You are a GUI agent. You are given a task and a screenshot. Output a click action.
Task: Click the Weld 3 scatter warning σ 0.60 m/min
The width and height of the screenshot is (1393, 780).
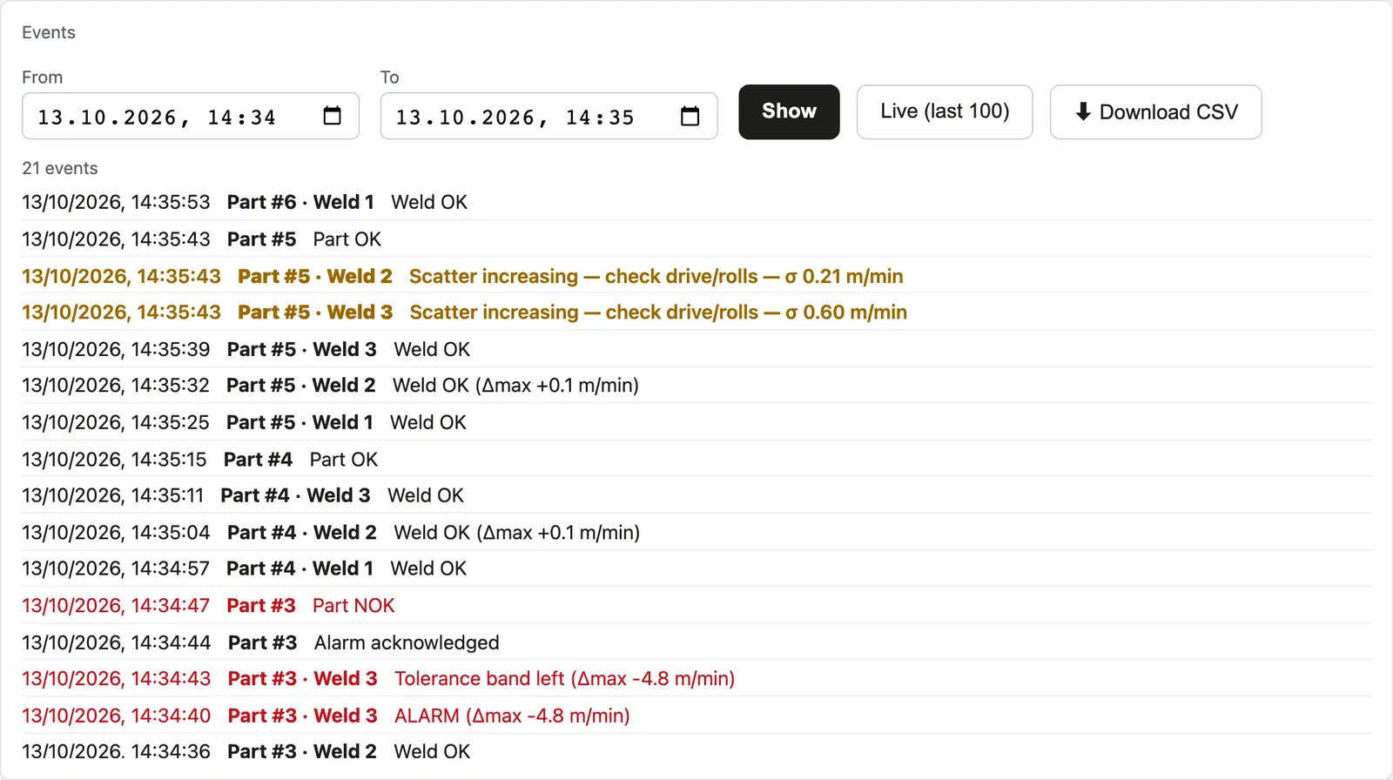[696, 313]
